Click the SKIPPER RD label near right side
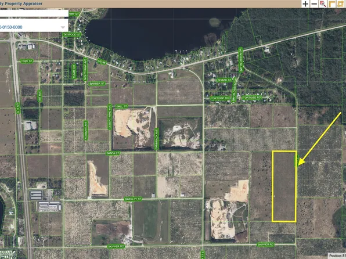 pos(266,244)
